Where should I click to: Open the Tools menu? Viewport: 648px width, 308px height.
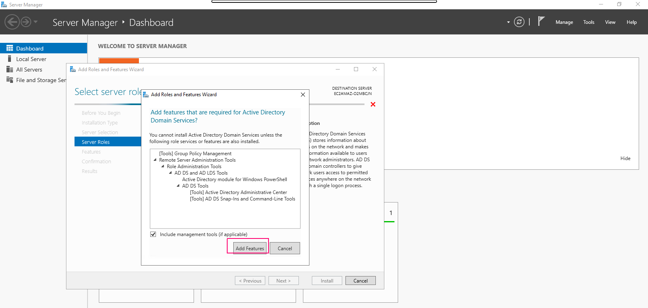coord(589,22)
